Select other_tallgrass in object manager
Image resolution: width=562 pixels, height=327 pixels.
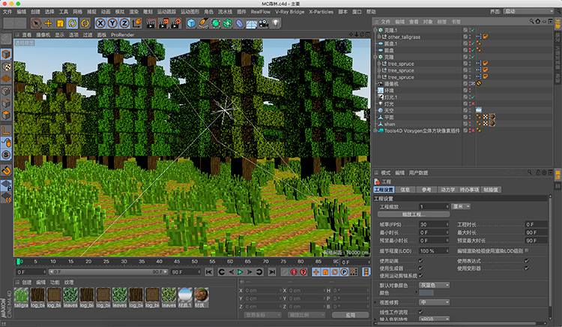[x=404, y=37]
